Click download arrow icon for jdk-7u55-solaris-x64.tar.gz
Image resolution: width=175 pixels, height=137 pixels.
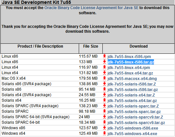[104, 100]
